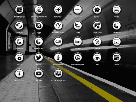This screenshot has height=102, width=136.
Task: Open the Root Explorer app icon
Action: [x=19, y=10]
